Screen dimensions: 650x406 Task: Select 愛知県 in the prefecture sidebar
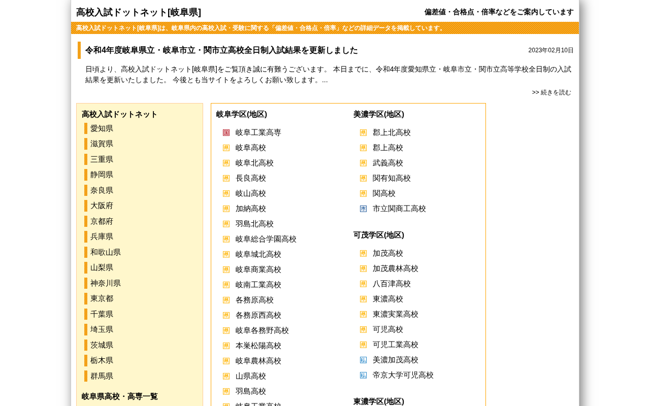tap(102, 128)
